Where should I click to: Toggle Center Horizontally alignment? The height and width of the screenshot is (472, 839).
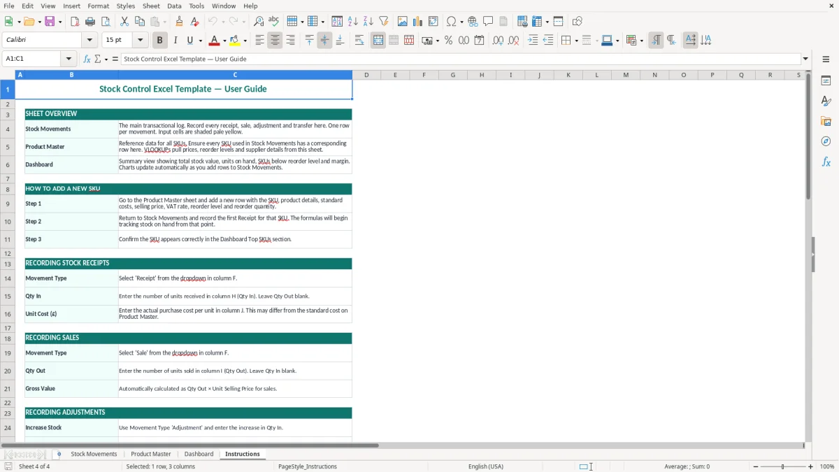click(x=275, y=41)
